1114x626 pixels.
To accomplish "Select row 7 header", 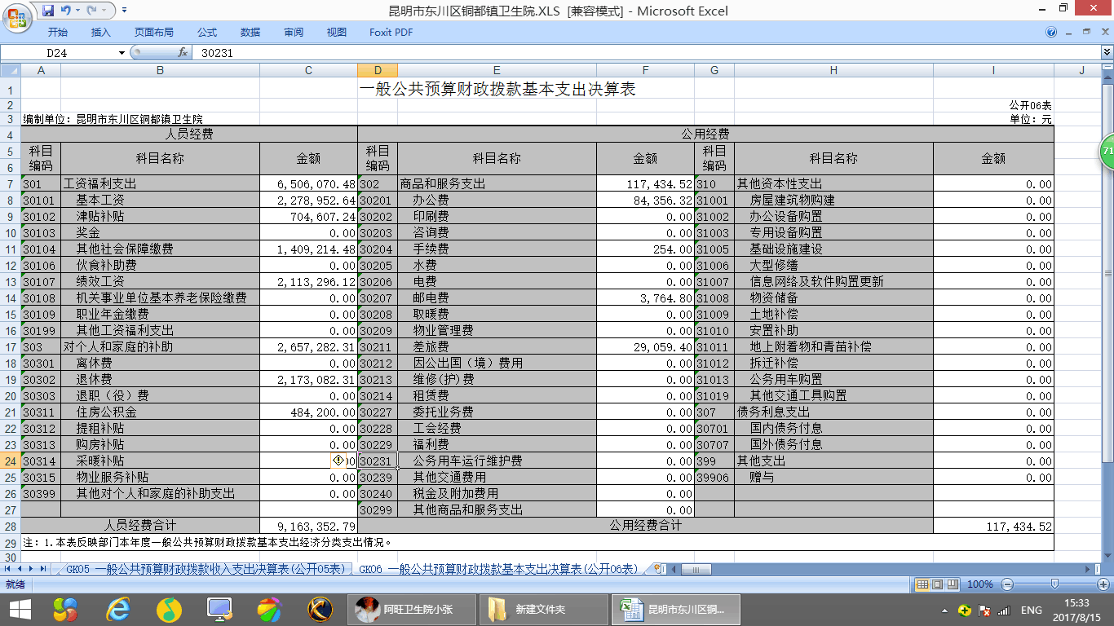I will (x=11, y=184).
